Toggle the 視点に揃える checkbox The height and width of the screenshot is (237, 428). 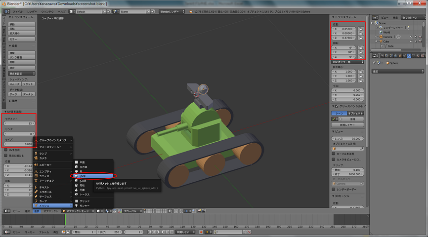point(5,155)
